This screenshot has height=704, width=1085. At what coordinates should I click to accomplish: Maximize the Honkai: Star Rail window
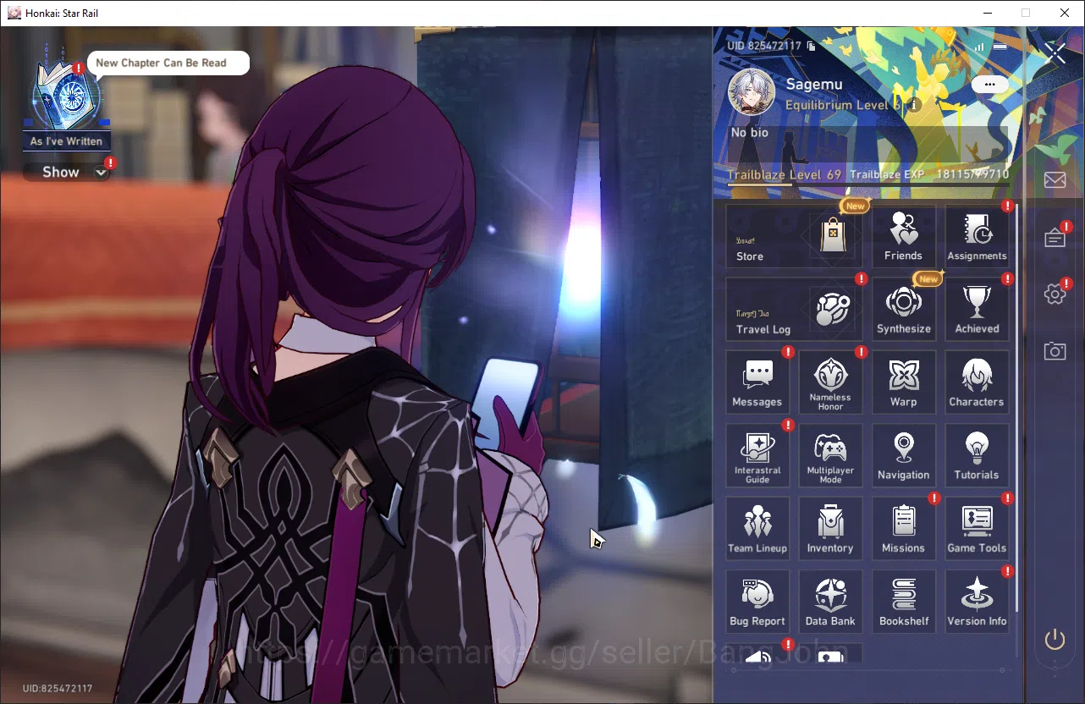click(x=1026, y=14)
